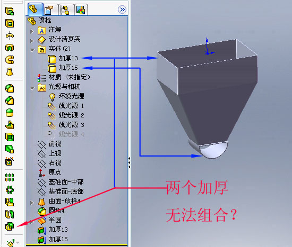The image size is (292, 247).
Task: Select the Draft tool
Action: (x=10, y=149)
